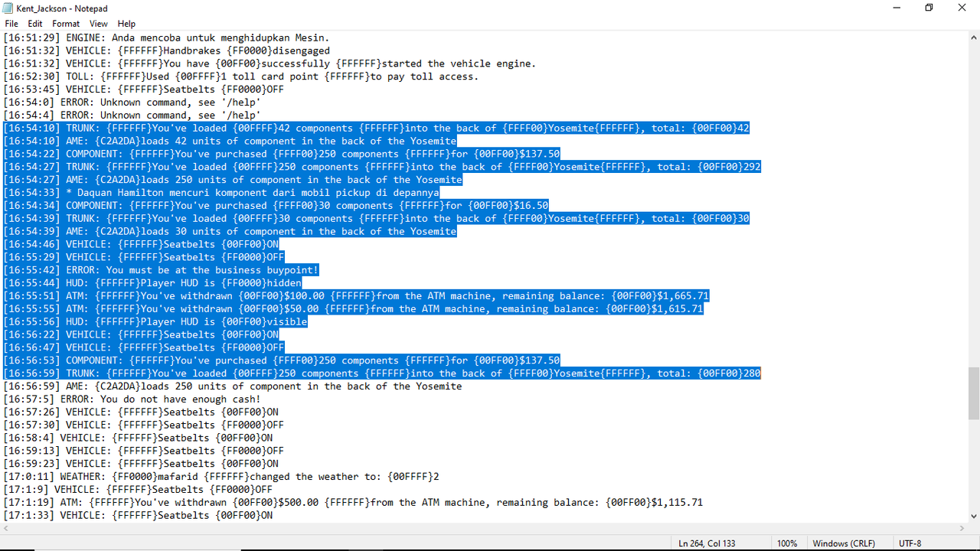The image size is (980, 551).
Task: Click the HUD line 'Player HUD is visible'
Action: [155, 322]
